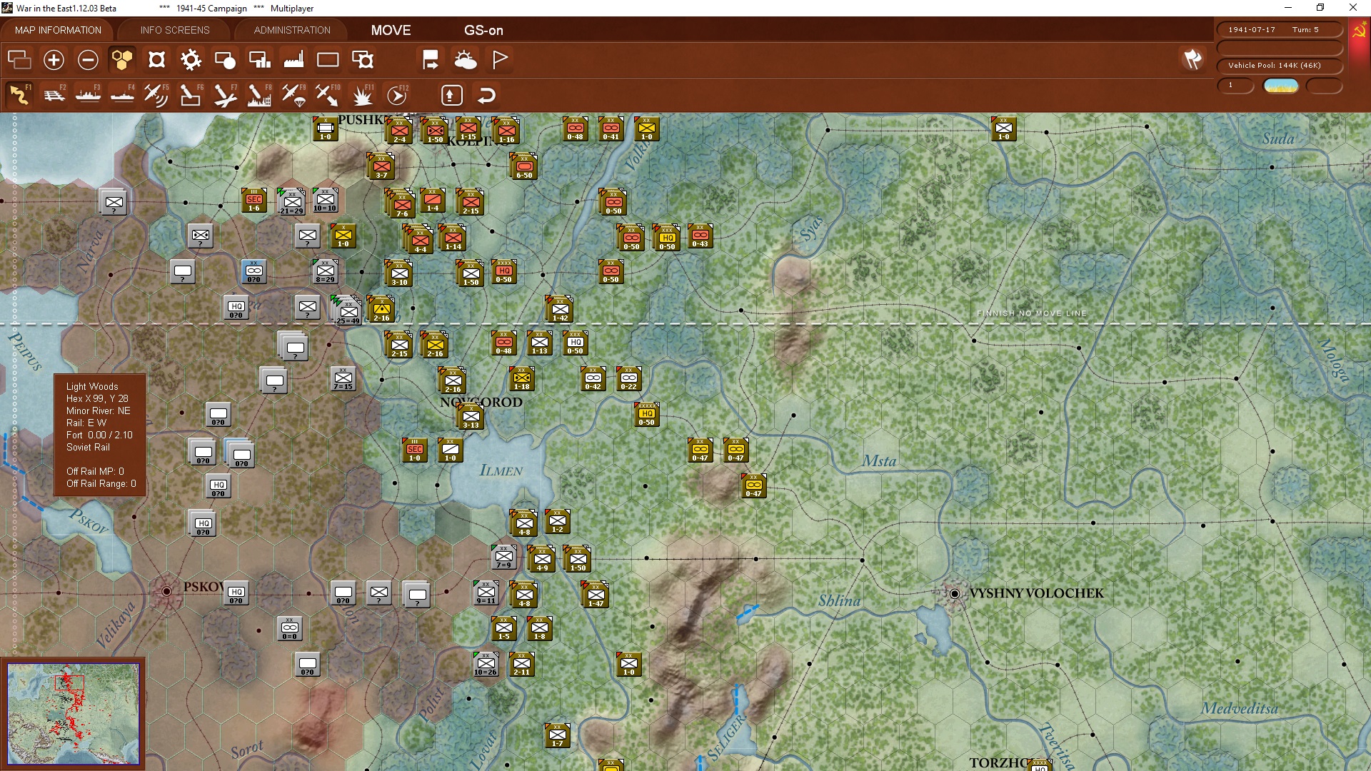Screen dimensions: 1371x771
Task: Click the Pskov city marker
Action: pos(166,591)
